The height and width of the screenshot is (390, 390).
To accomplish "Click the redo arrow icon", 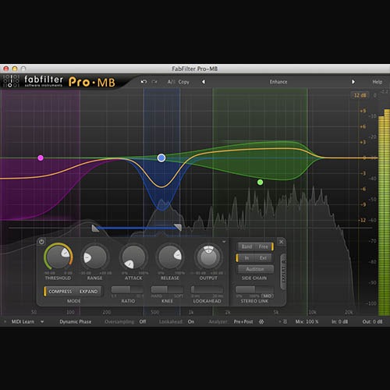I will [x=154, y=82].
